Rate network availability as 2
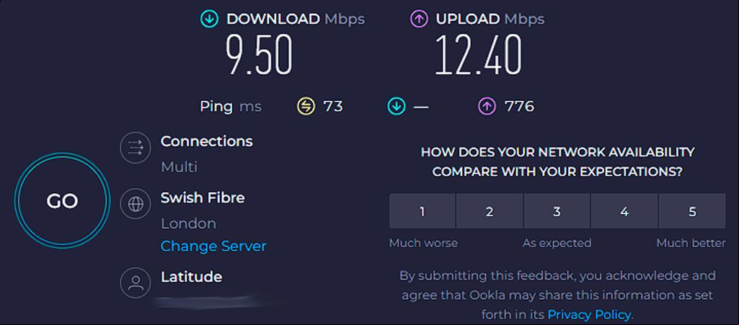This screenshot has width=739, height=325. tap(490, 211)
